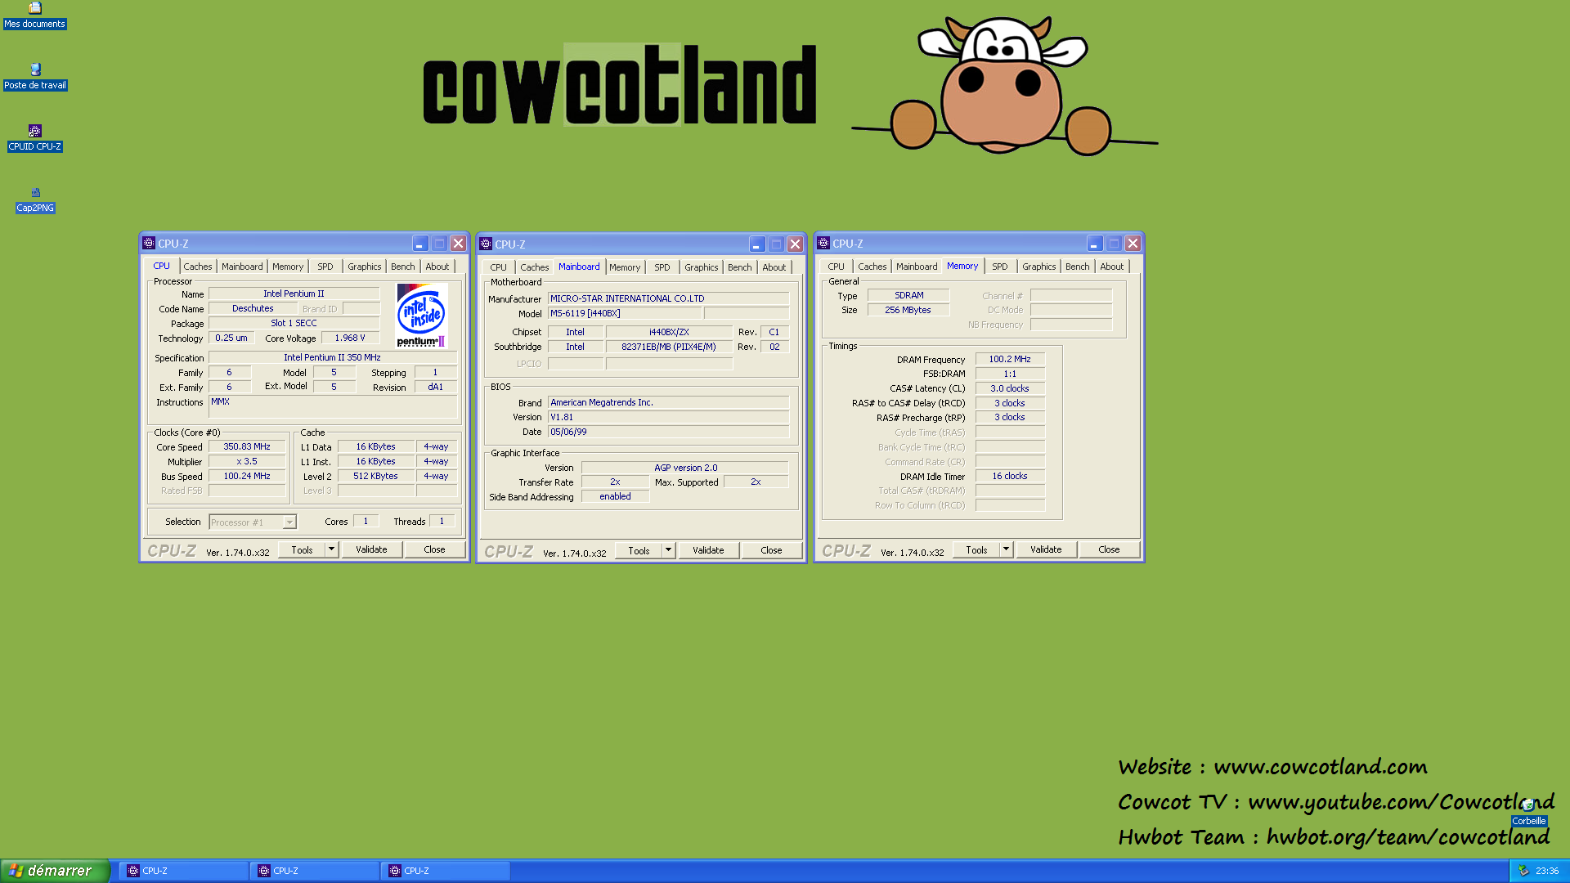Click the démarrer Start button
The width and height of the screenshot is (1570, 883).
(x=55, y=871)
